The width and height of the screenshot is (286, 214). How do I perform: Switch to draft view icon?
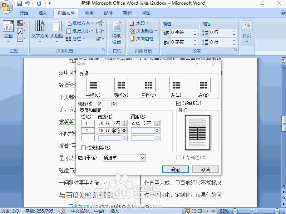point(213,211)
